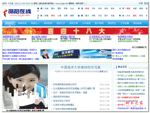The height and width of the screenshot is (113, 150).
Task: Select slideshow page number 2
Action: [x=35, y=108]
